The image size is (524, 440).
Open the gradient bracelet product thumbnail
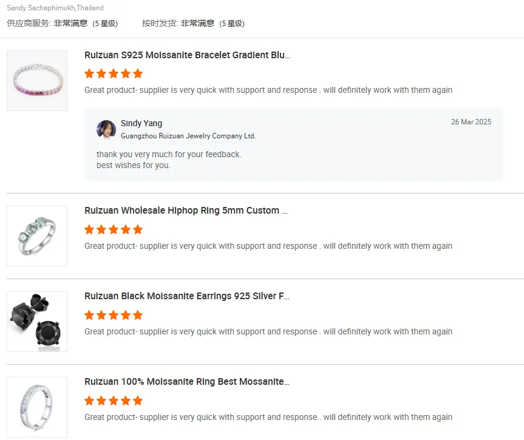37,81
